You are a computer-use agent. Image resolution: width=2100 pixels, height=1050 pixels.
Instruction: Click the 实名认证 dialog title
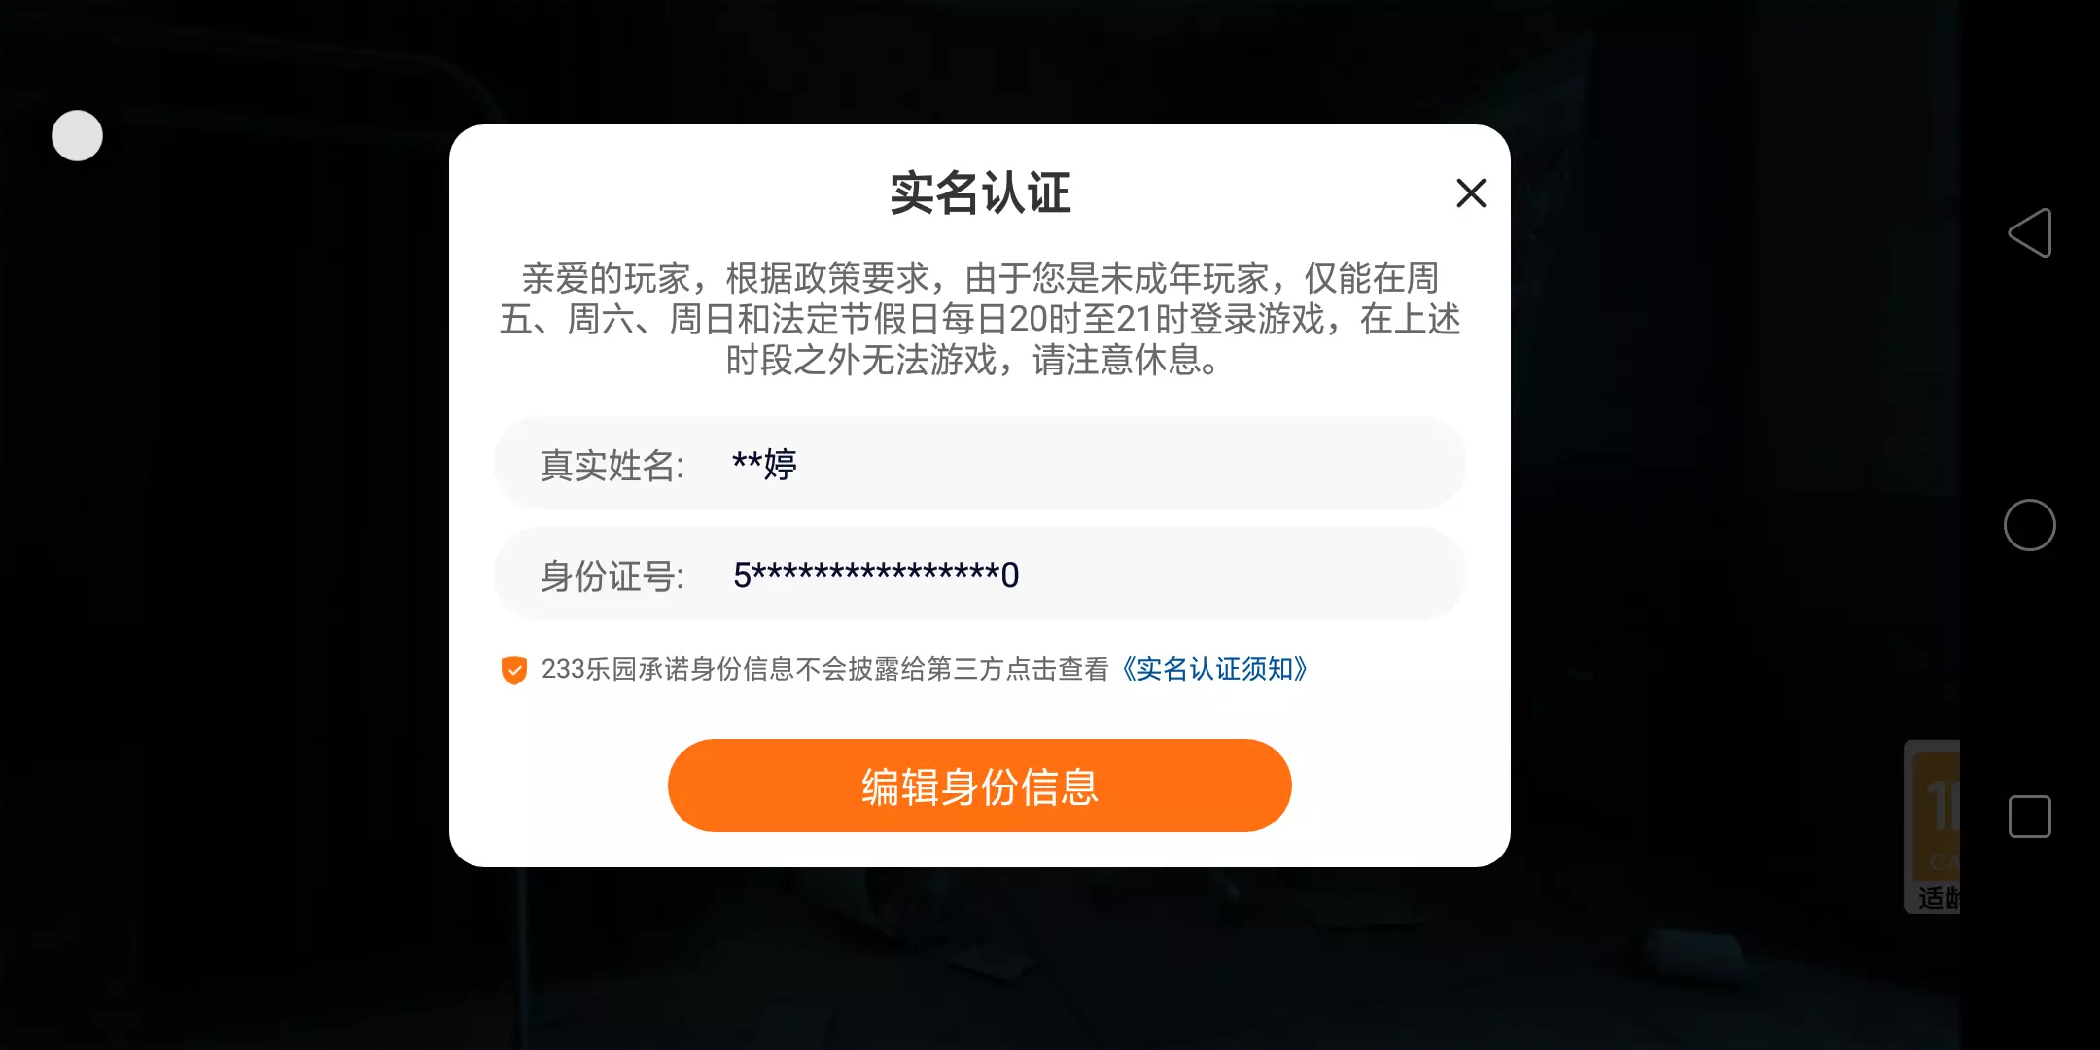pos(980,192)
